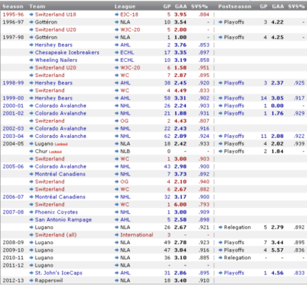Viewport: 307px width, 285px height.
Task: Open Switzerland (all) team link
Action: coord(56,235)
